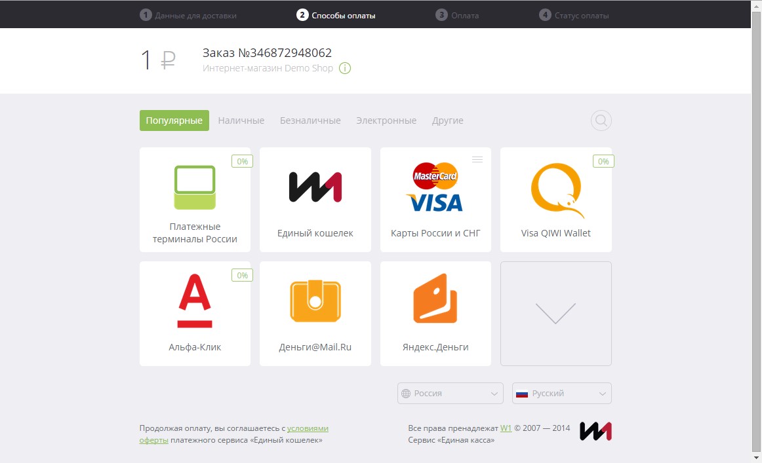Click the page vertical scrollbar
Screen dimensions: 762x463
tap(756, 232)
